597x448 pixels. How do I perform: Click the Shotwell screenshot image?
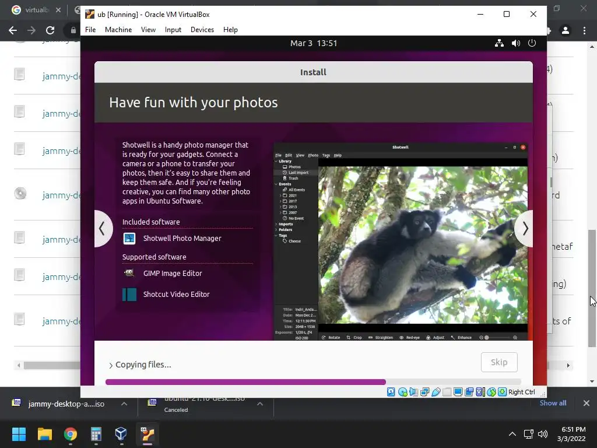coord(401,242)
